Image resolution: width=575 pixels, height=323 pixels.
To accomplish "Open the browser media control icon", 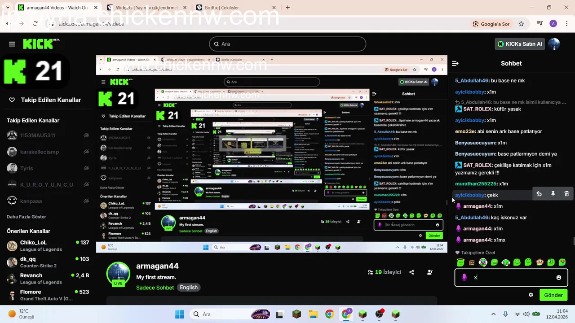I will coord(540,24).
